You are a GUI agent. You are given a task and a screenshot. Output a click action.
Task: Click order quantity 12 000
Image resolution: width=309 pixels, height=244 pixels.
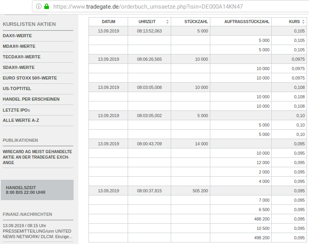263,163
